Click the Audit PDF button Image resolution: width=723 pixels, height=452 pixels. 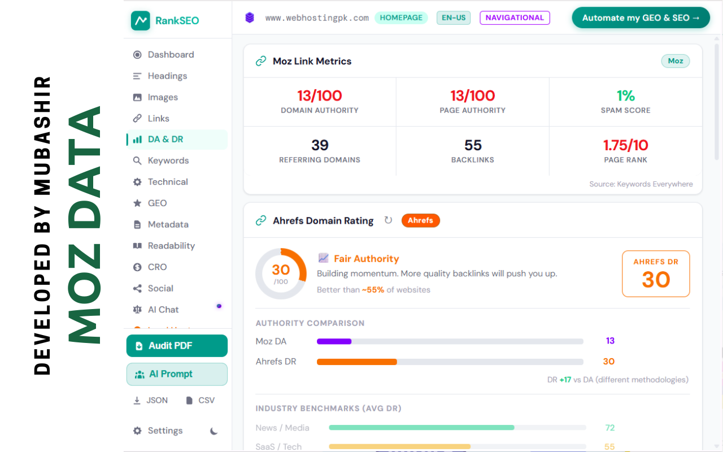pyautogui.click(x=177, y=346)
